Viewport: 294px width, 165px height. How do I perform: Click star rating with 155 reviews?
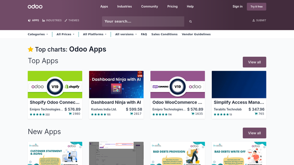point(99,114)
